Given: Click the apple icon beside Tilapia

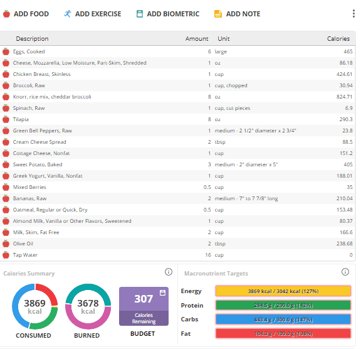Looking at the screenshot, I should click(x=6, y=119).
